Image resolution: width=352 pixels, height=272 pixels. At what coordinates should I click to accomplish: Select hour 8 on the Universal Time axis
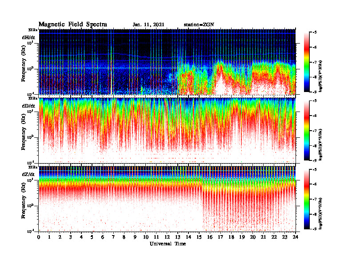[x=124, y=237]
